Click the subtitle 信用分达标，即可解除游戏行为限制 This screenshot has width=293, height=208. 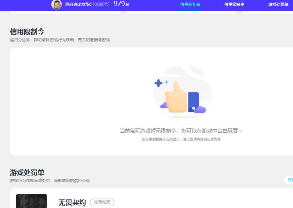point(42,40)
